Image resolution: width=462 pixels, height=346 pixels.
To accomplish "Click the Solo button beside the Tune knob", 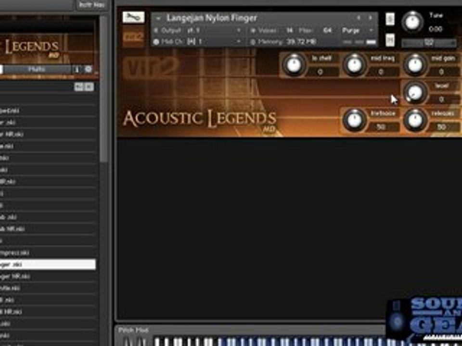I will [390, 19].
